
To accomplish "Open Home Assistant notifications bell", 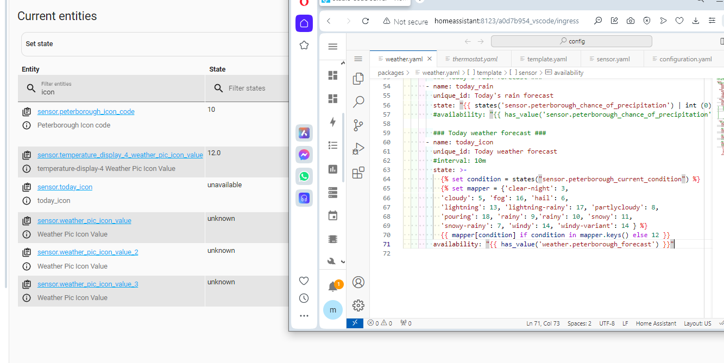I will pyautogui.click(x=333, y=286).
